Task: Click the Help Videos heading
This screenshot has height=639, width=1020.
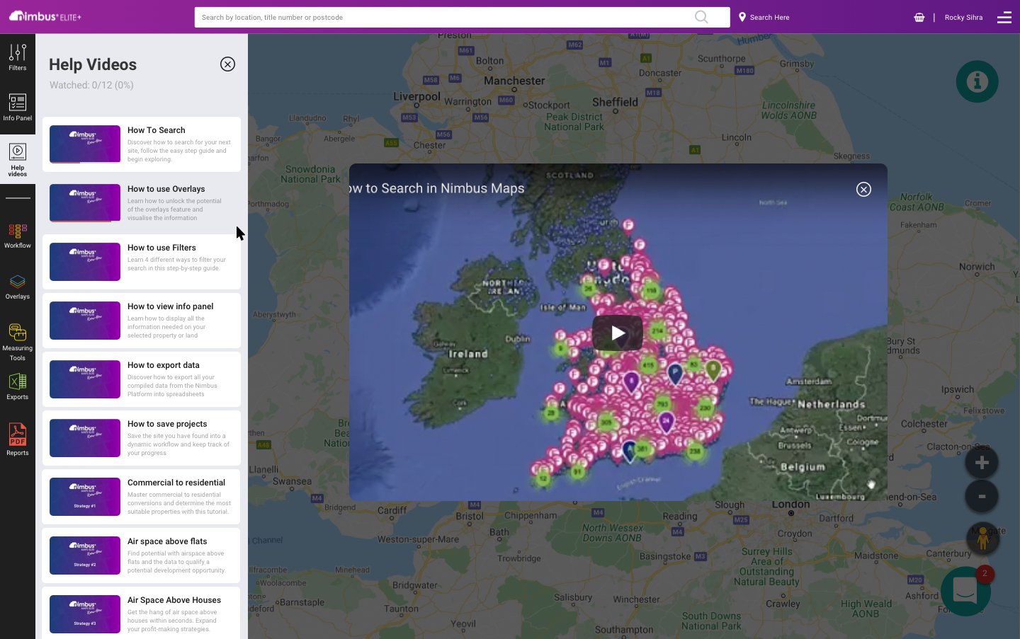Action: [93, 64]
